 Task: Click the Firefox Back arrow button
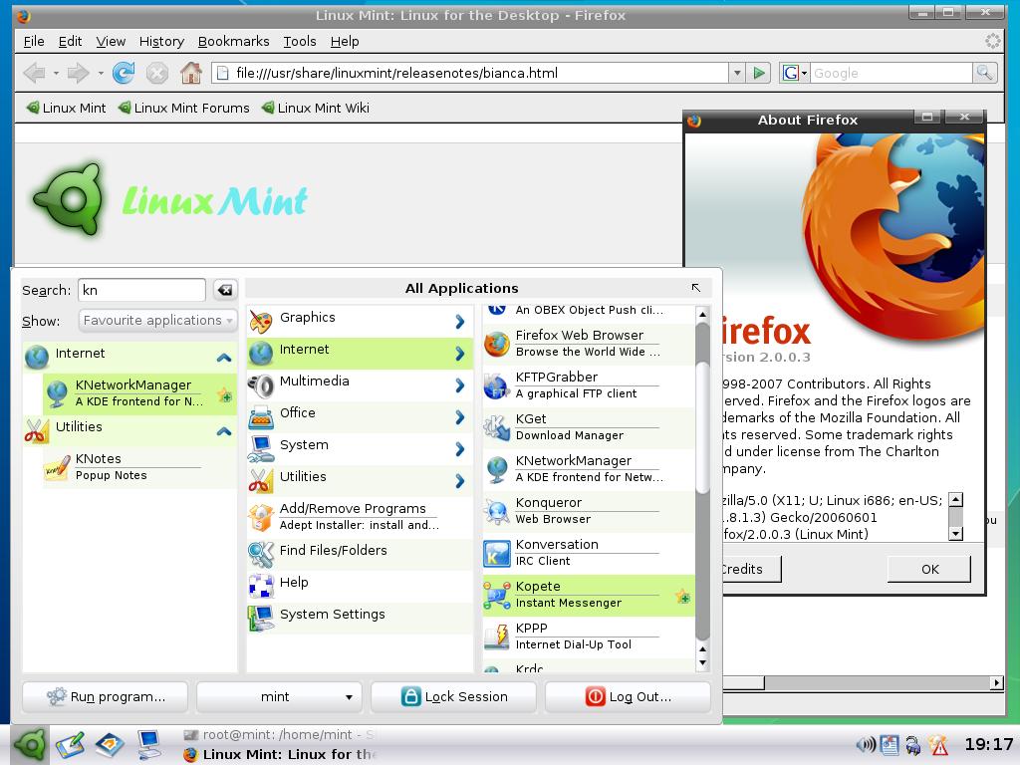(x=34, y=73)
